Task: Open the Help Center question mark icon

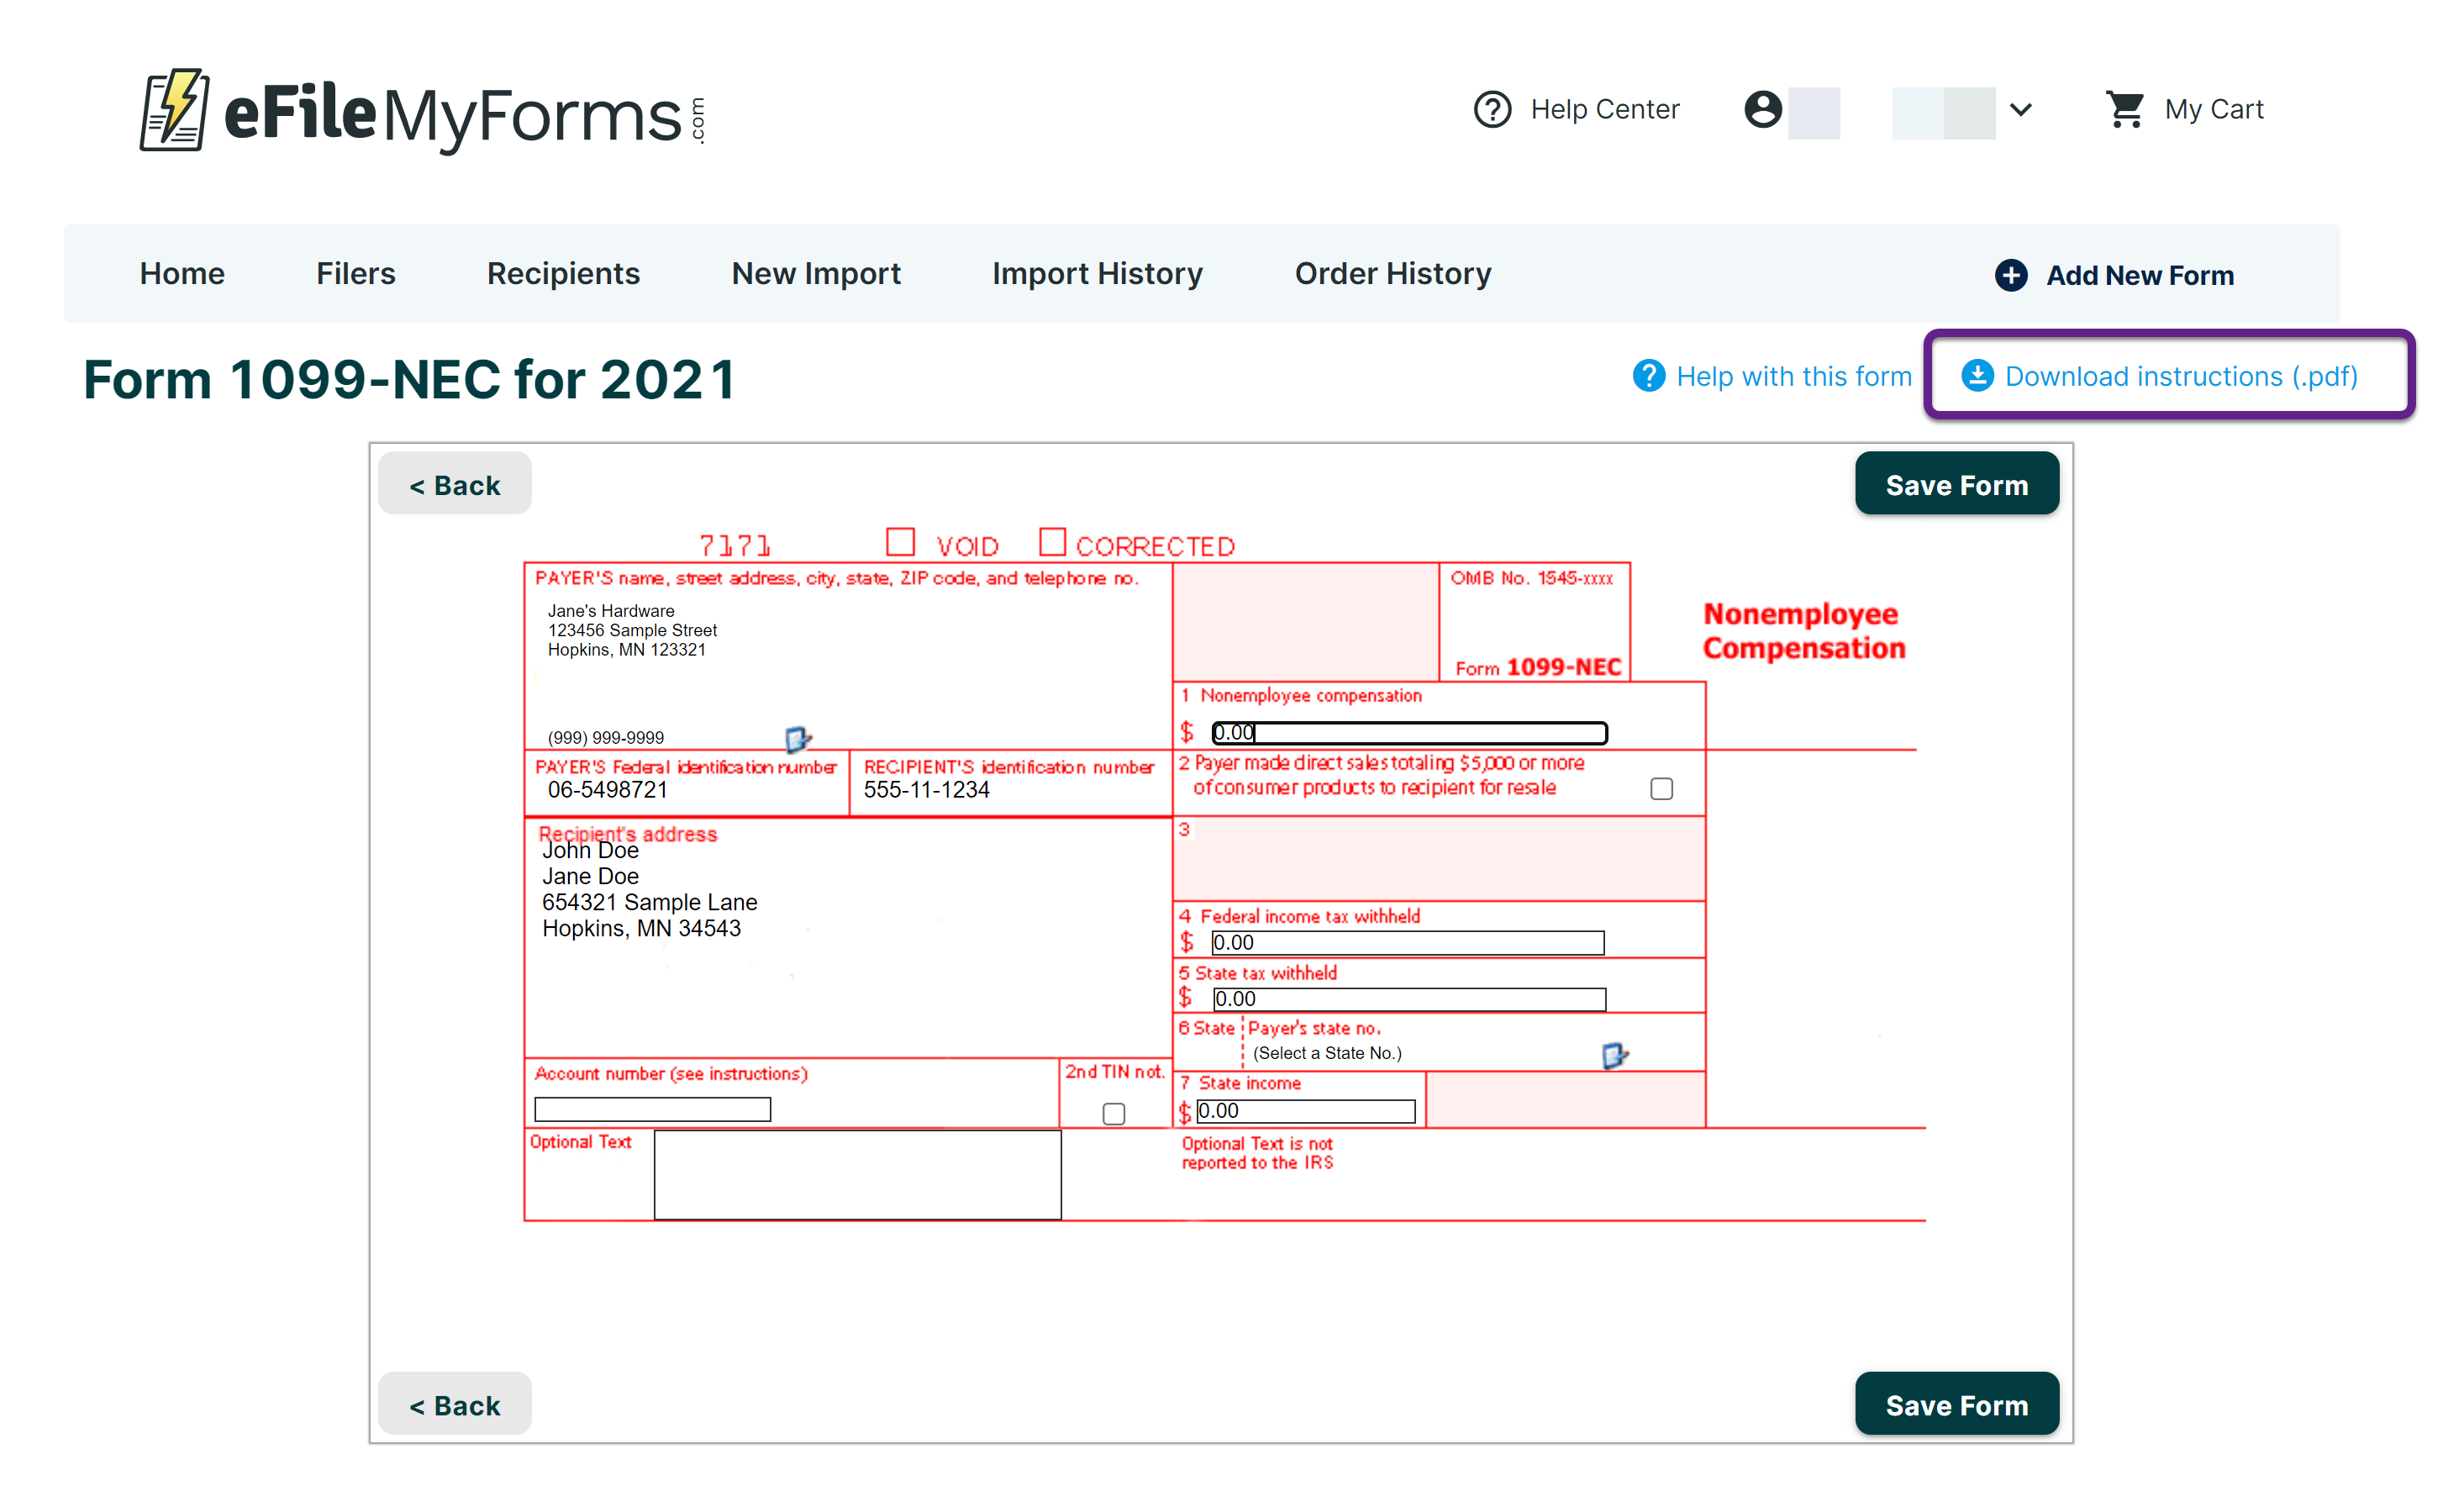Action: (1492, 109)
